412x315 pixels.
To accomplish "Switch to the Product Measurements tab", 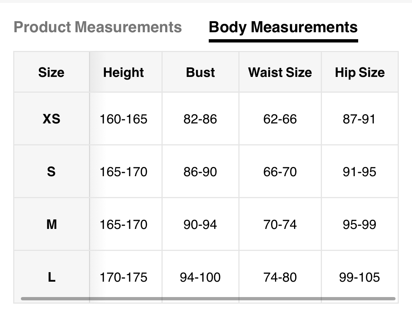I will click(97, 27).
